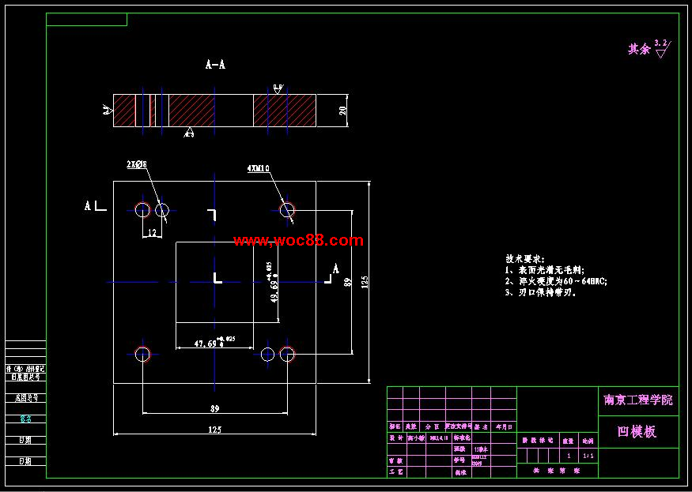
Task: Click the 阶段标记 header cell
Action: pyautogui.click(x=538, y=441)
